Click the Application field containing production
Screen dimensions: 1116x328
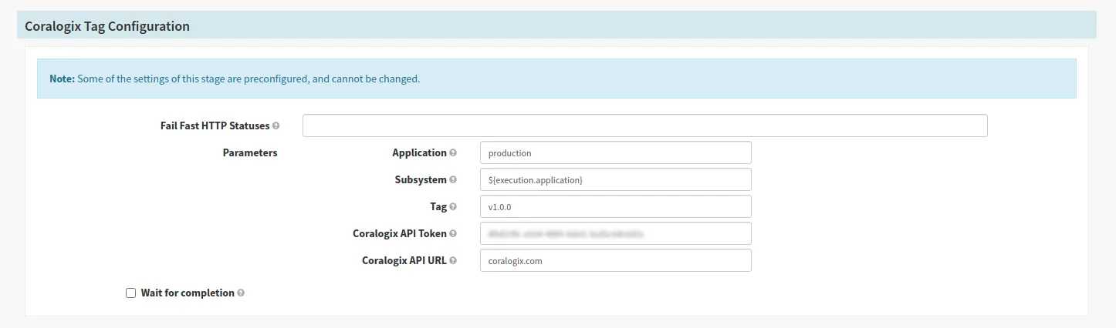coord(616,152)
